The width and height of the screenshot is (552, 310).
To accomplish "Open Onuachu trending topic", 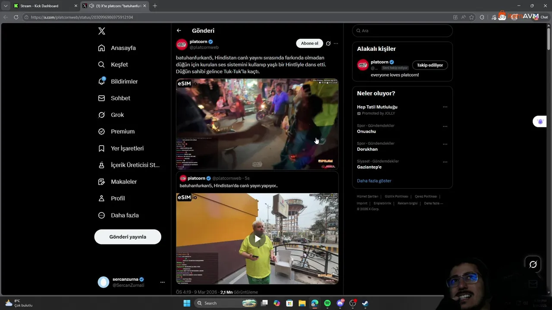I will pos(367,131).
